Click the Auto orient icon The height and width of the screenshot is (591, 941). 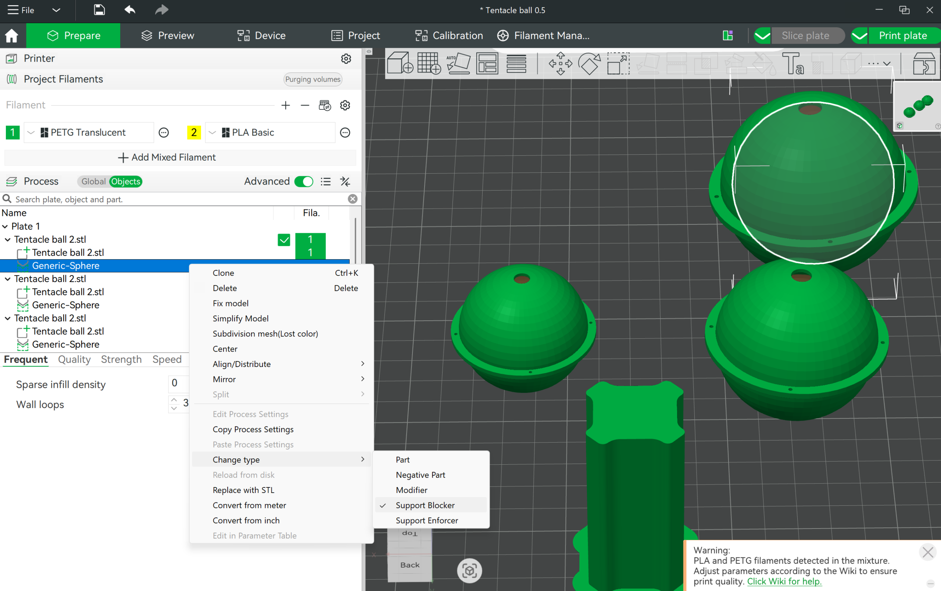(458, 63)
